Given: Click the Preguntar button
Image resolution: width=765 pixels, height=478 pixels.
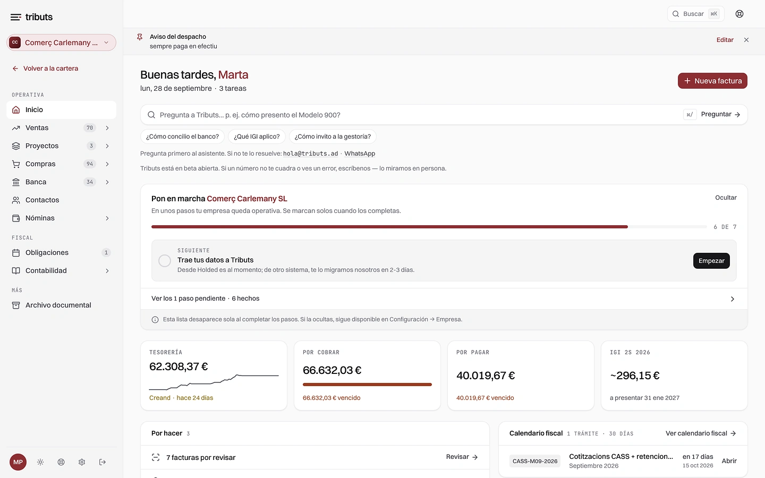Looking at the screenshot, I should pyautogui.click(x=720, y=115).
